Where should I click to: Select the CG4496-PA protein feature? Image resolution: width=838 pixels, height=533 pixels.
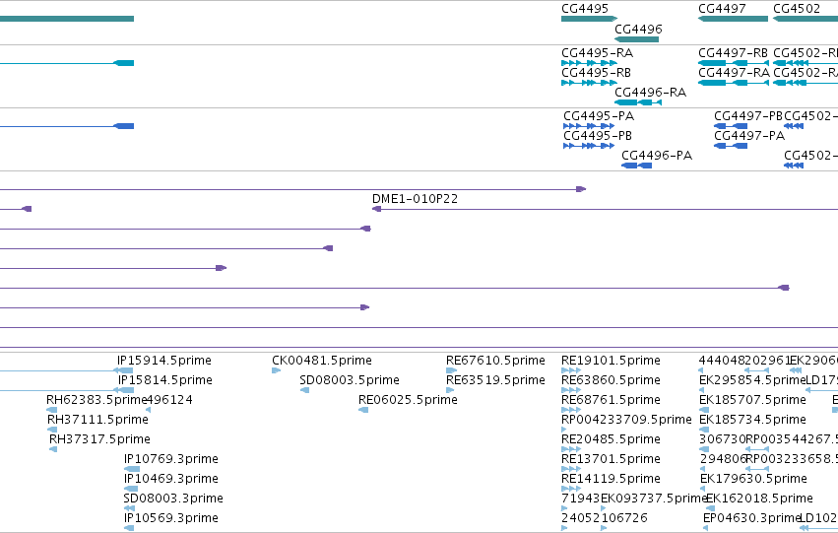point(636,166)
